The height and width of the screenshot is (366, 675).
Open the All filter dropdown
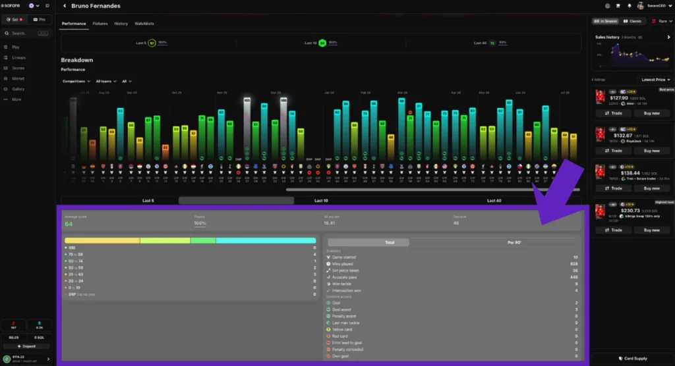coord(127,81)
